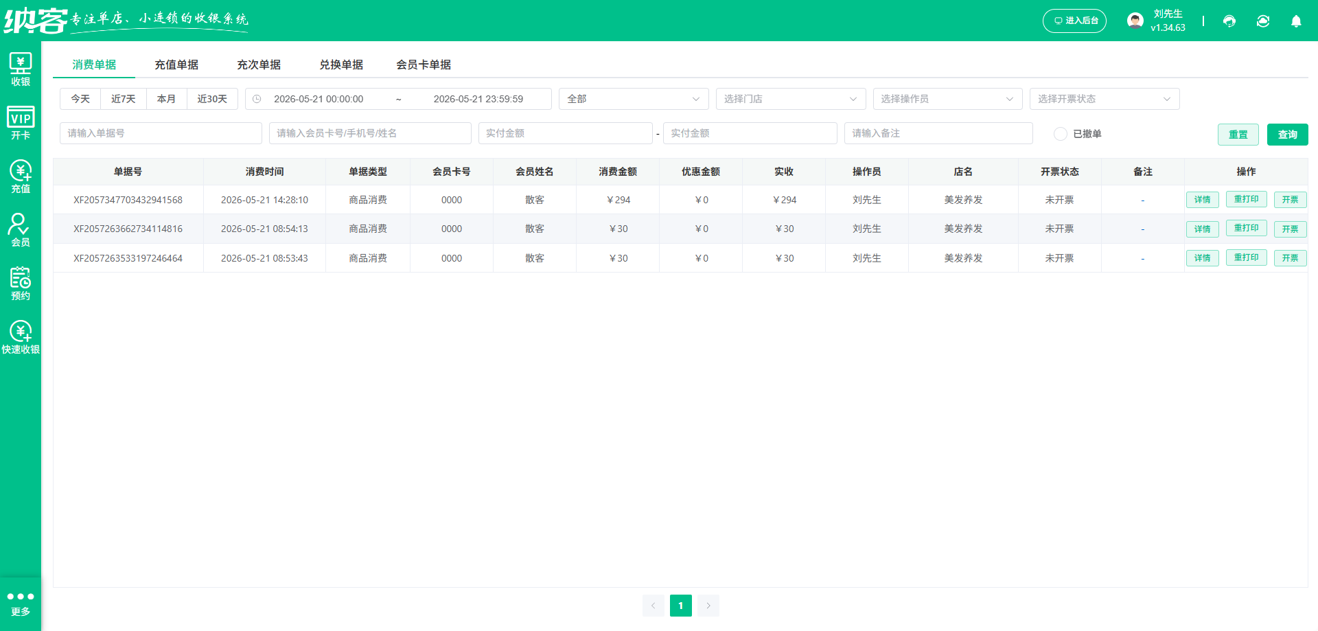The width and height of the screenshot is (1318, 631).
Task: Click order number XF2057263533197246464
Action: pos(128,258)
